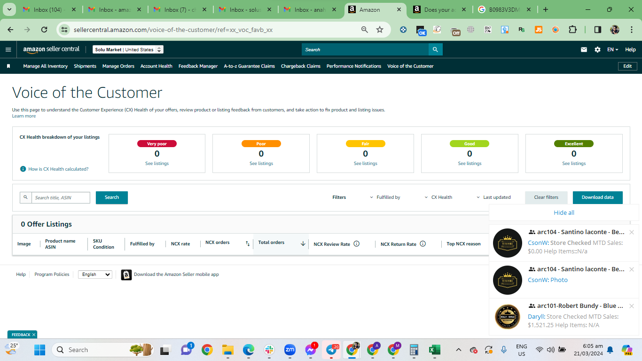Open See listings under Excellent

click(574, 164)
